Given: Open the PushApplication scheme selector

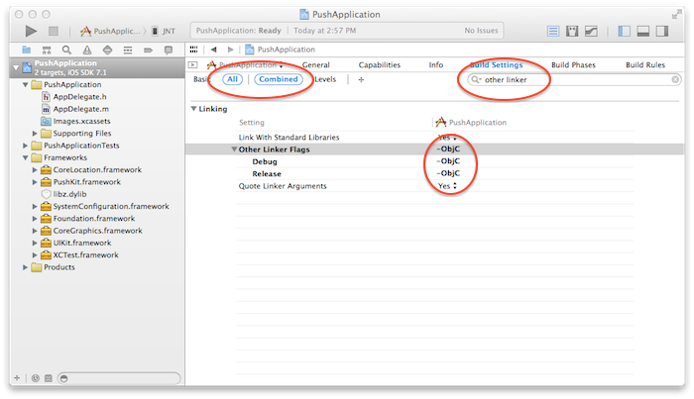Looking at the screenshot, I should [x=111, y=31].
